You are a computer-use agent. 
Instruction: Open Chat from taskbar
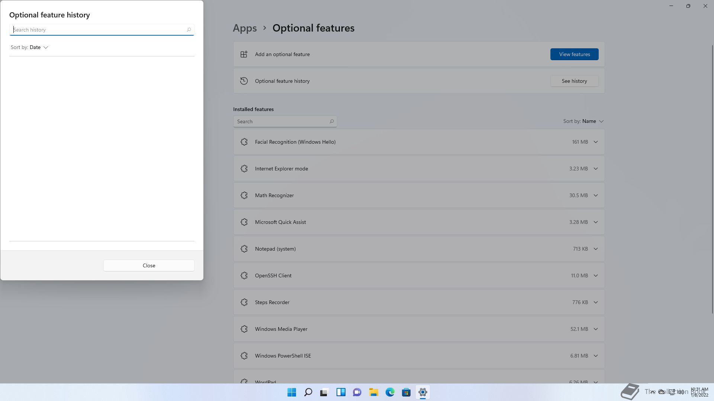[357, 392]
